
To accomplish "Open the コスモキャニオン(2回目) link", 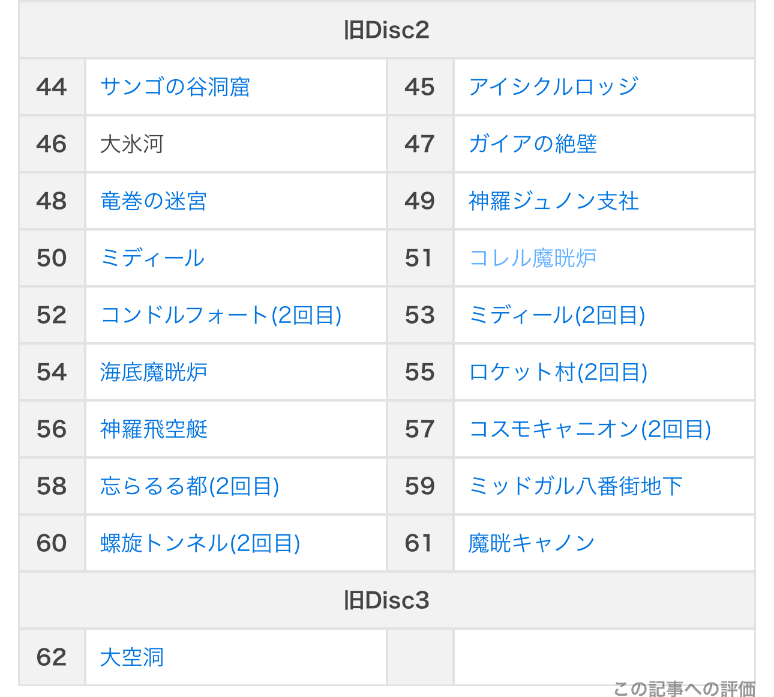I will (x=590, y=429).
